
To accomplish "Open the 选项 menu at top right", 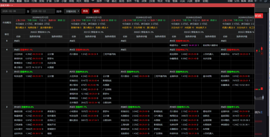I will pos(250,1).
